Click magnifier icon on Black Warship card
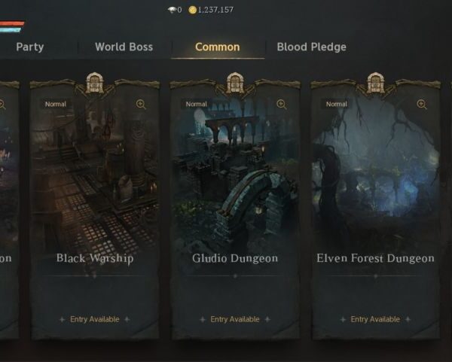Image resolution: width=452 pixels, height=362 pixels. click(141, 105)
